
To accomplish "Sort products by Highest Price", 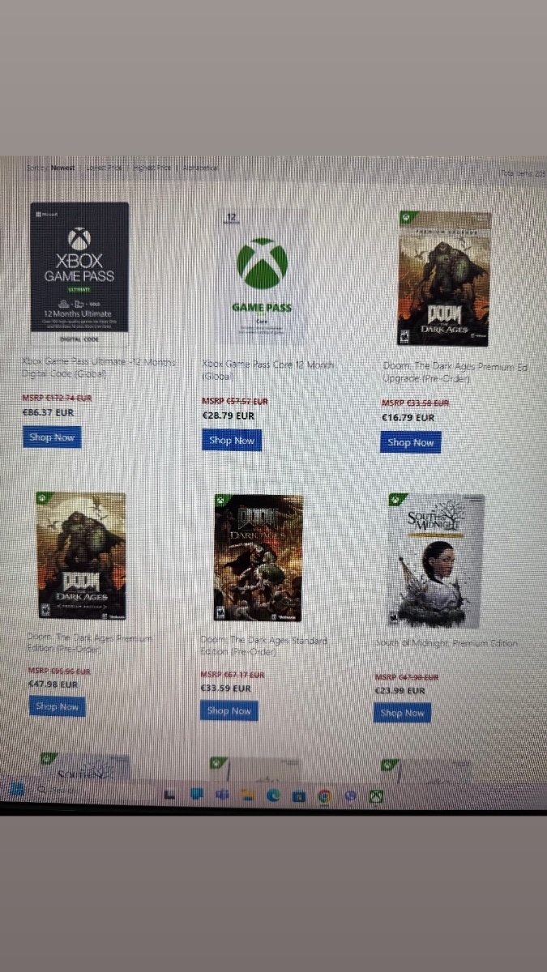I will (x=152, y=168).
